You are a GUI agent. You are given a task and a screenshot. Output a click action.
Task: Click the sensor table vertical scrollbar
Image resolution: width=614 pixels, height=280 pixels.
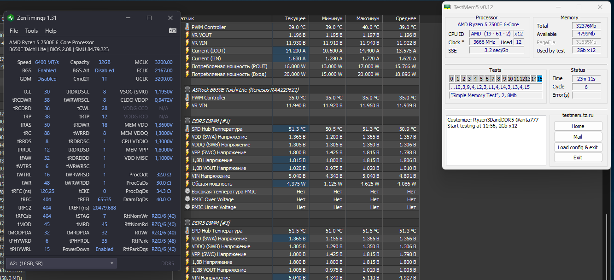[x=606, y=246]
